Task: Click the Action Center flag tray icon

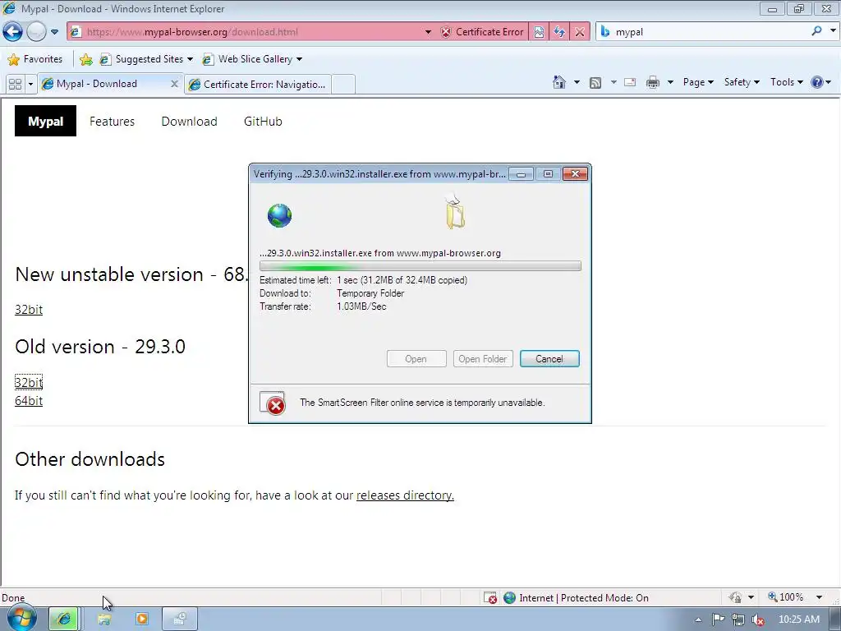Action: click(x=718, y=619)
